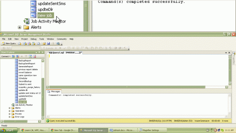Click Object Explorer scroll down arrow

point(42,118)
